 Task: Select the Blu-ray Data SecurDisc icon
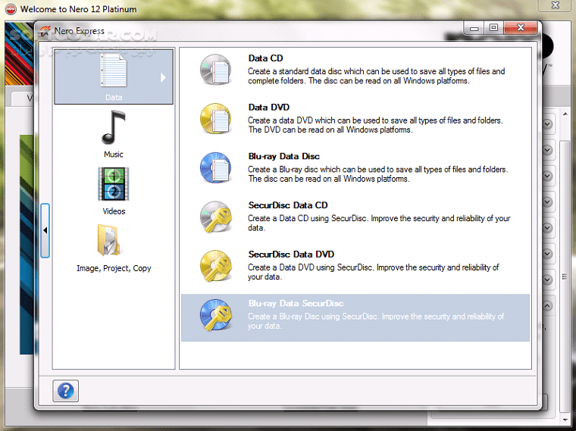pos(214,315)
